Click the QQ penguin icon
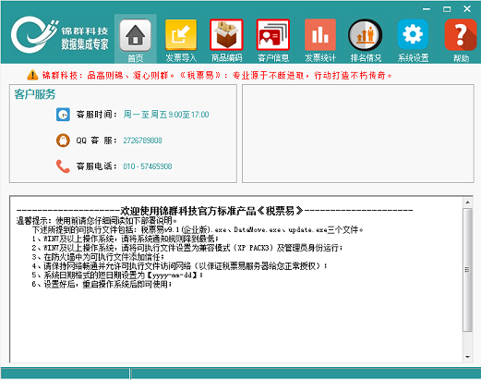The height and width of the screenshot is (380, 481). pyautogui.click(x=63, y=141)
